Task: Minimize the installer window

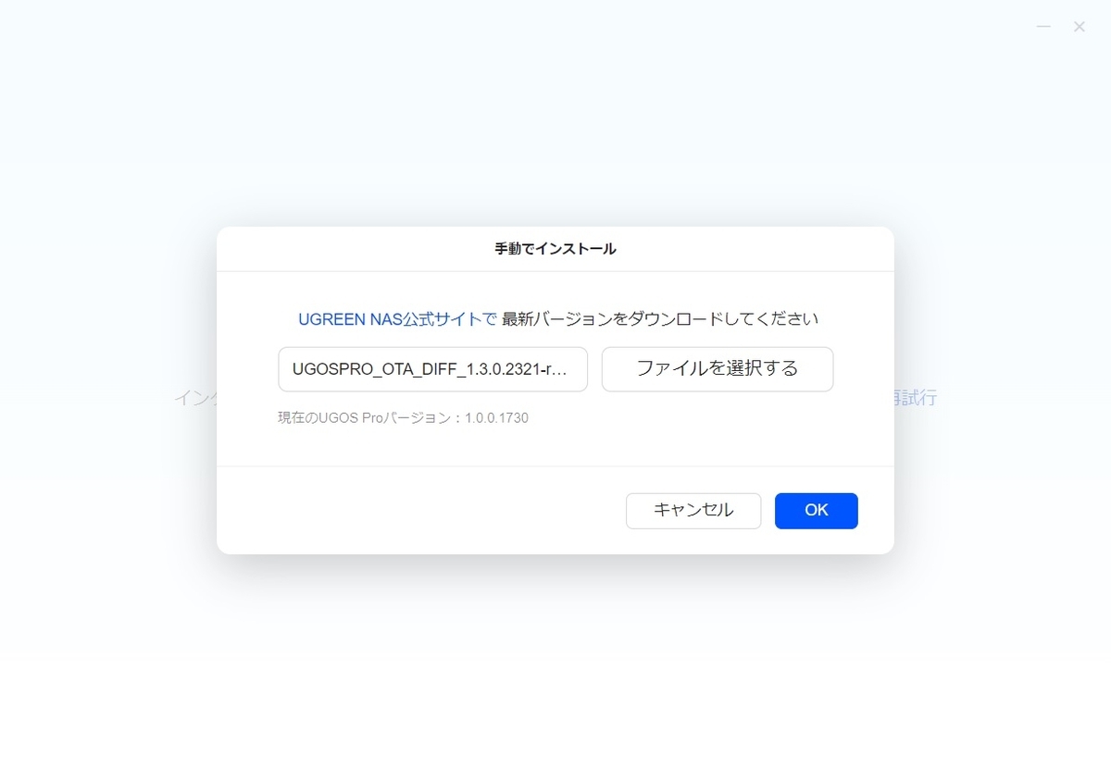Action: (x=1043, y=27)
